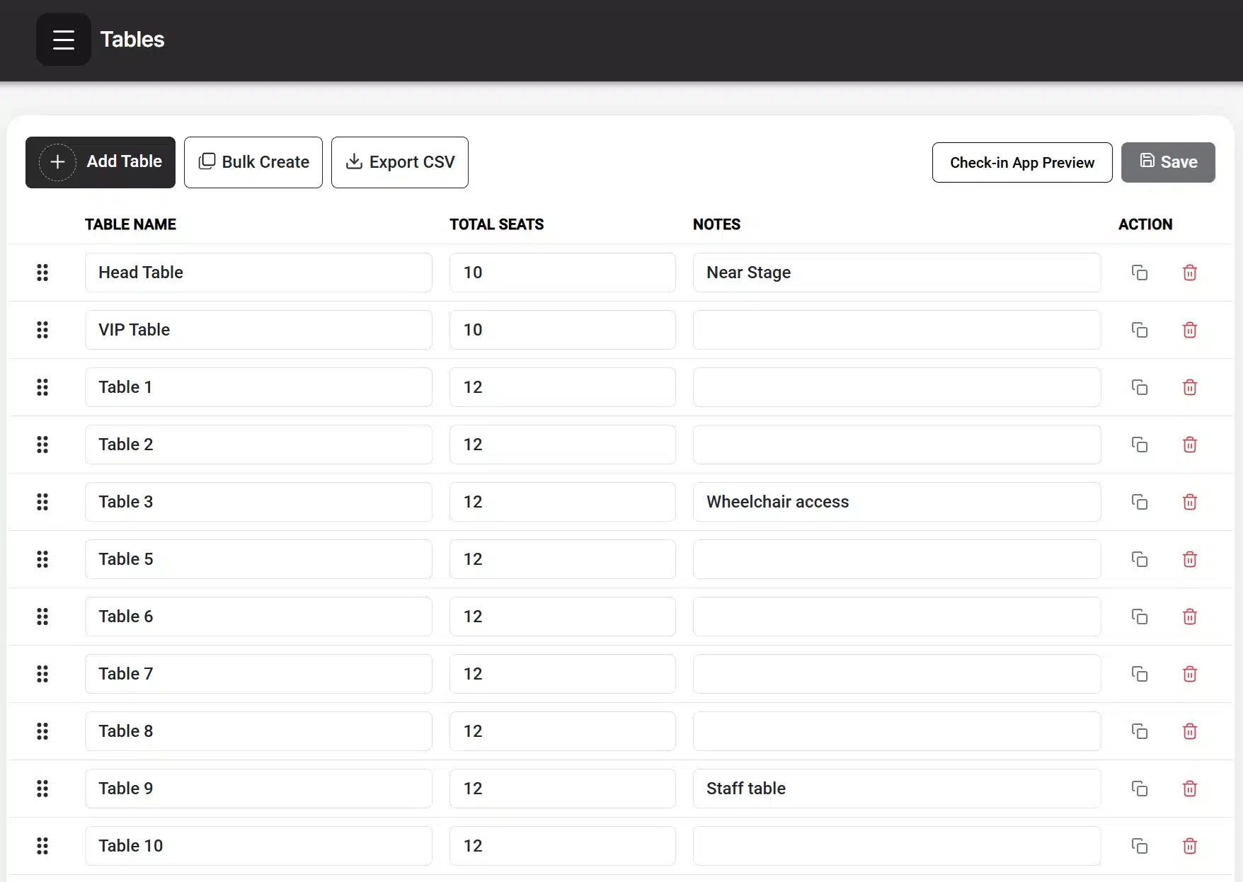
Task: Delete the VIP Table row
Action: [x=1189, y=330]
